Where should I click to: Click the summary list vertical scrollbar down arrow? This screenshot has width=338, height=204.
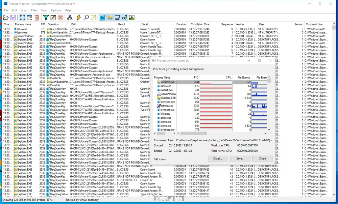pyautogui.click(x=269, y=129)
